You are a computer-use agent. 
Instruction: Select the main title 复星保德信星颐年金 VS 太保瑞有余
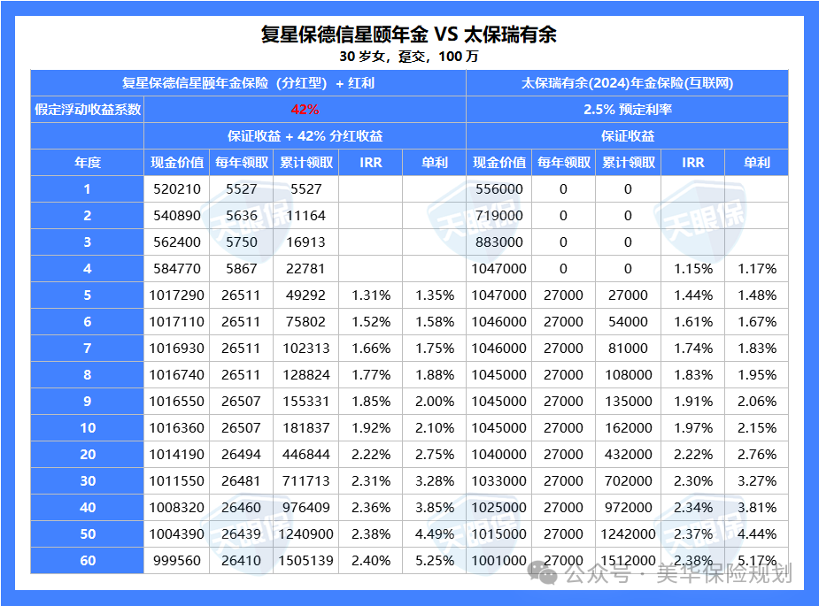tap(409, 35)
